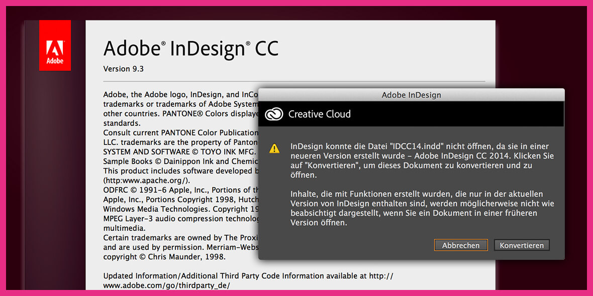Click the MPEG Layer-3 audio compression line
This screenshot has width=593, height=296.
pyautogui.click(x=180, y=219)
